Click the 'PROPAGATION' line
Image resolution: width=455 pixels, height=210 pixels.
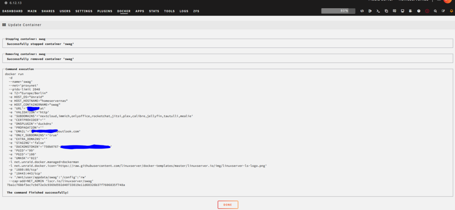coord(26,127)
